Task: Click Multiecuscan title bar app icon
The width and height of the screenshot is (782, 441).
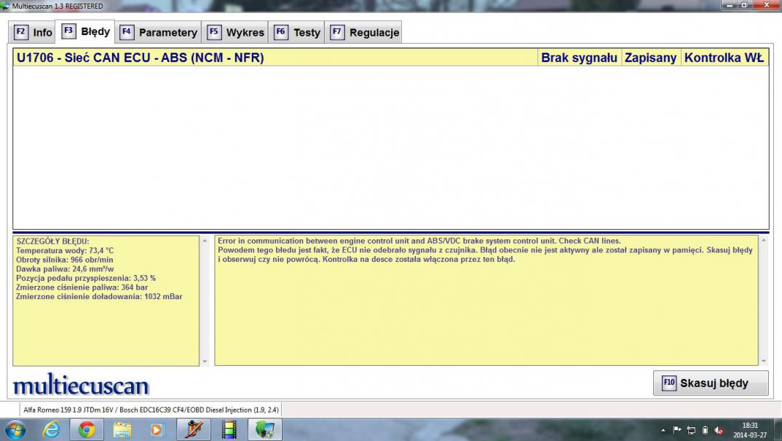Action: click(x=5, y=6)
